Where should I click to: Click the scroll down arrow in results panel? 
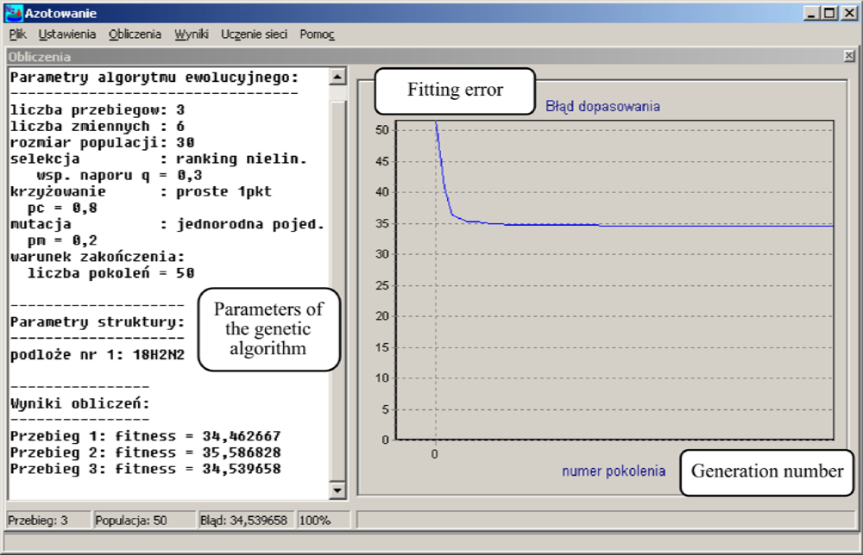[x=337, y=490]
